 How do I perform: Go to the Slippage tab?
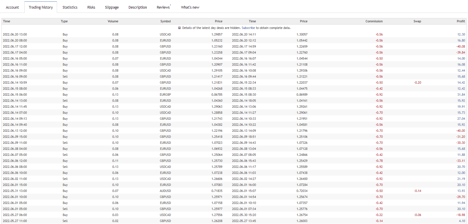pyautogui.click(x=112, y=7)
